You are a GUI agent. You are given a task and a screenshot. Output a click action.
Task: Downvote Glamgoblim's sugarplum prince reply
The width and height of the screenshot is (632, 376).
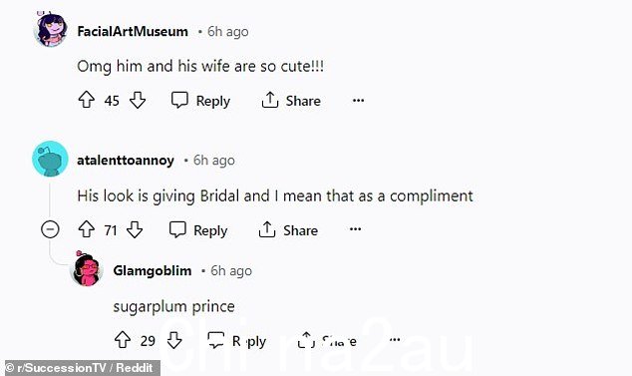(x=174, y=340)
